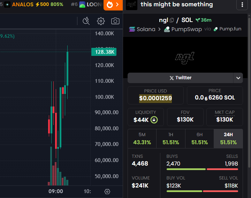This screenshot has width=251, height=198.
Task: Click the PumpSwap DEX link
Action: click(183, 29)
